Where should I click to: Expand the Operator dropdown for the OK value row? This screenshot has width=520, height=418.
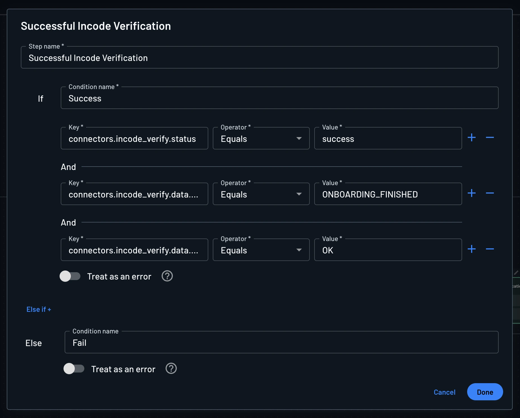tap(299, 250)
